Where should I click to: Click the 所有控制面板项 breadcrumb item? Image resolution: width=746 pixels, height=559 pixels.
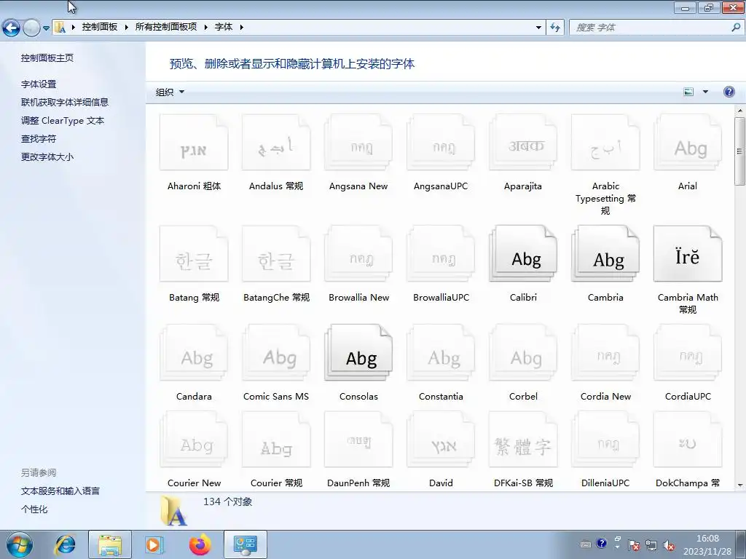[x=166, y=27]
